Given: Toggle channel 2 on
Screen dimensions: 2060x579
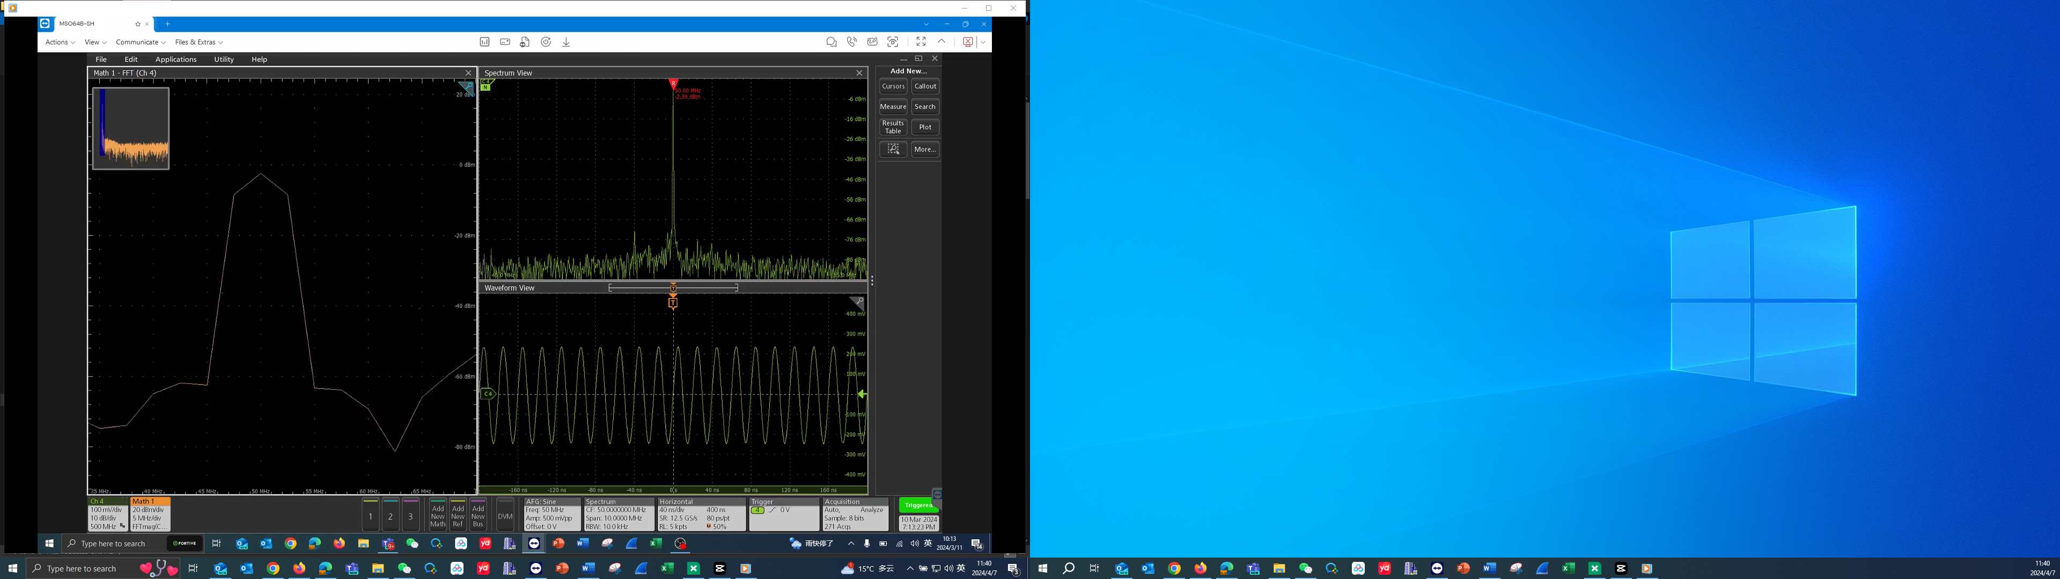Looking at the screenshot, I should tap(390, 515).
